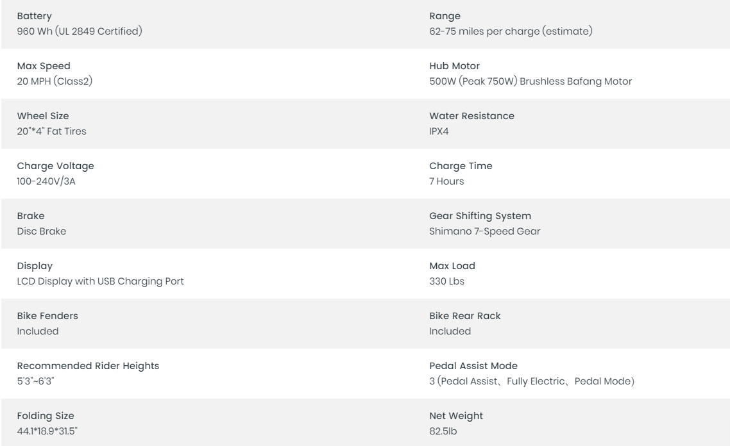Image resolution: width=730 pixels, height=446 pixels.
Task: Click the LCD Display with USB text
Action: (x=100, y=281)
